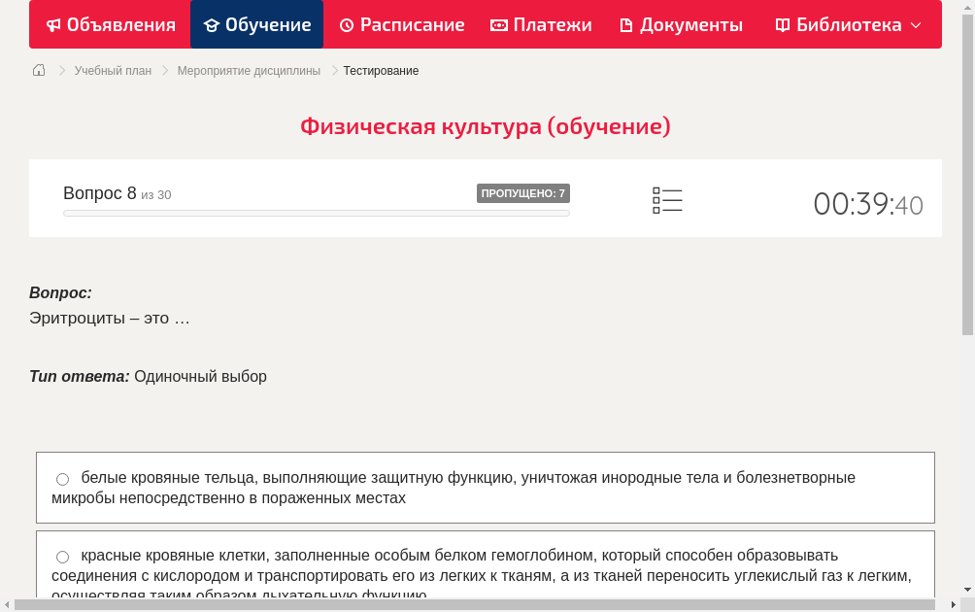Viewport: 975px width, 612px height.
Task: Click the home icon in breadcrumbs
Action: (x=39, y=70)
